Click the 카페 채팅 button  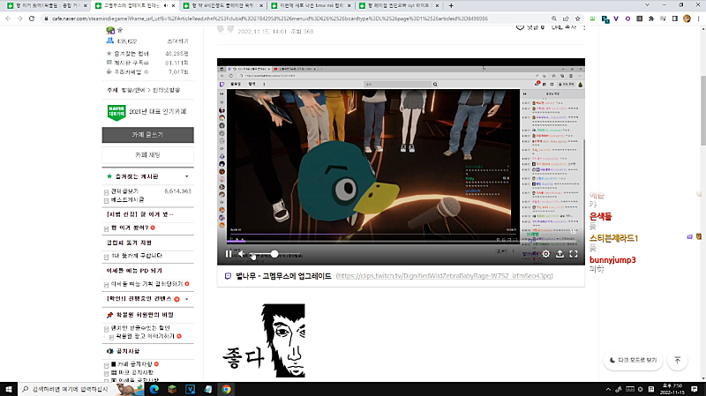pyautogui.click(x=147, y=155)
